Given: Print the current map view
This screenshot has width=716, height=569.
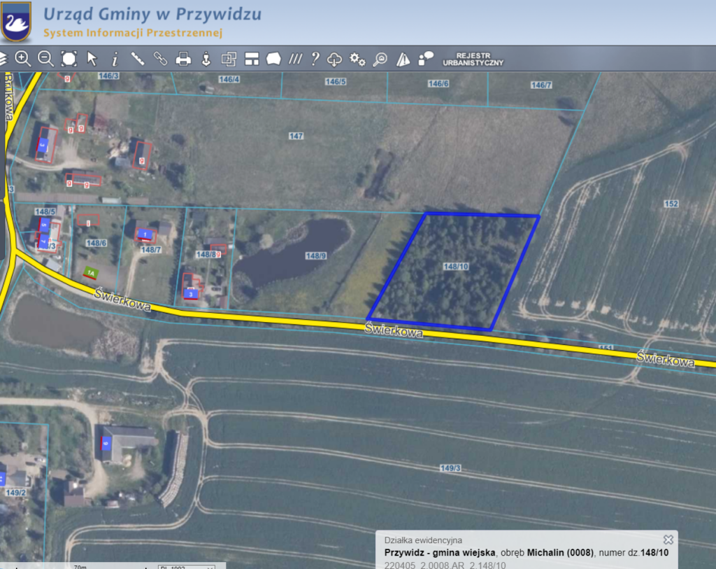Looking at the screenshot, I should pyautogui.click(x=183, y=59).
